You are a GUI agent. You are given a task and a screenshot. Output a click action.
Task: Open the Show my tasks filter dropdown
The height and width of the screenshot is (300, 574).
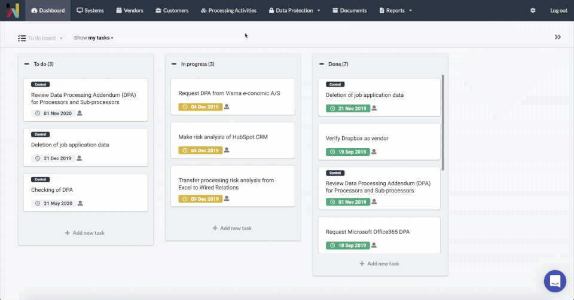point(94,38)
